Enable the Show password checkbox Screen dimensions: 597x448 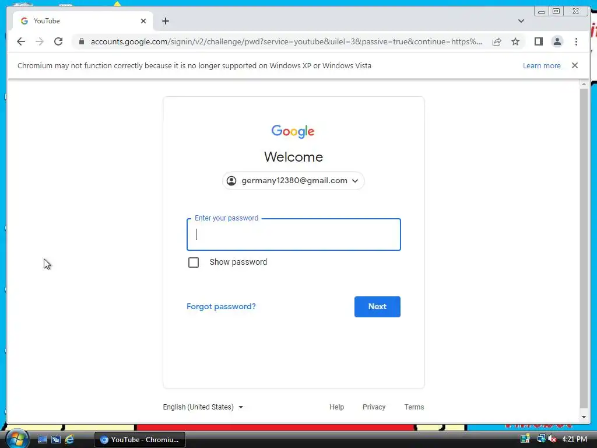tap(194, 262)
